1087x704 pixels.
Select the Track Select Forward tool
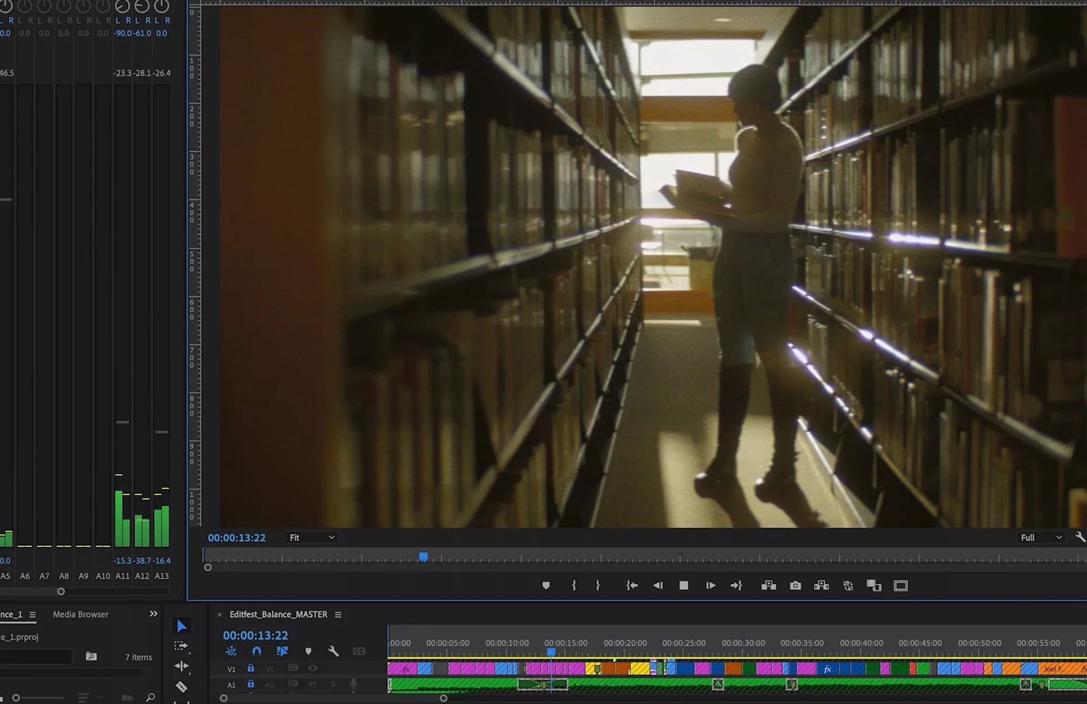(x=181, y=646)
